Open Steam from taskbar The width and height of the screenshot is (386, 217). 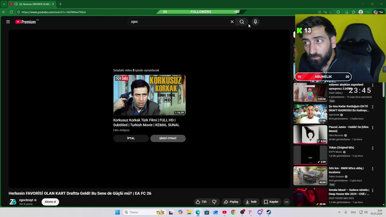[269, 212]
